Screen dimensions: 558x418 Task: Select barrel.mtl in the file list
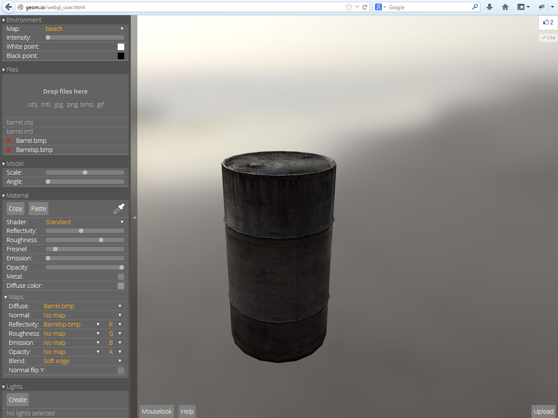[x=20, y=131]
